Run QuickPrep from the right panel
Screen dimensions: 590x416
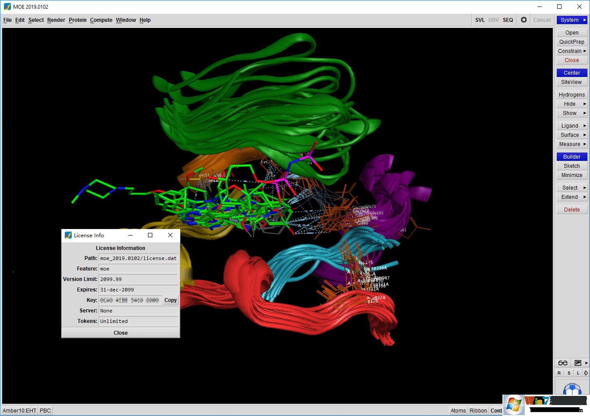tap(572, 42)
